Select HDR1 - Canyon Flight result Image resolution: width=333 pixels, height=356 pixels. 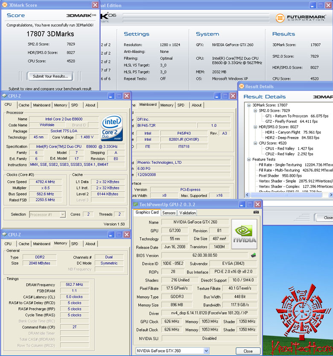click(293, 132)
